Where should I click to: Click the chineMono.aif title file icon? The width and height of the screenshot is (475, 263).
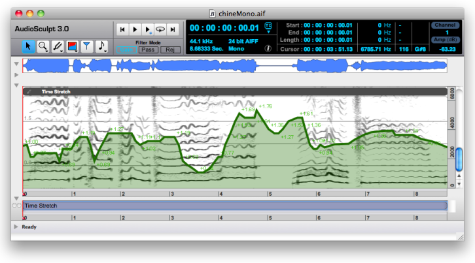click(213, 14)
